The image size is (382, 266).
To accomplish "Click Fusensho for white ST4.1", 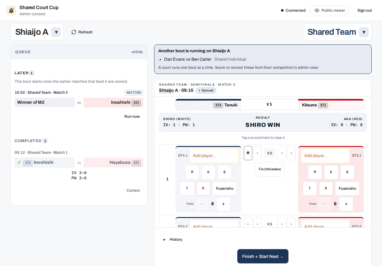I will (x=225, y=188).
